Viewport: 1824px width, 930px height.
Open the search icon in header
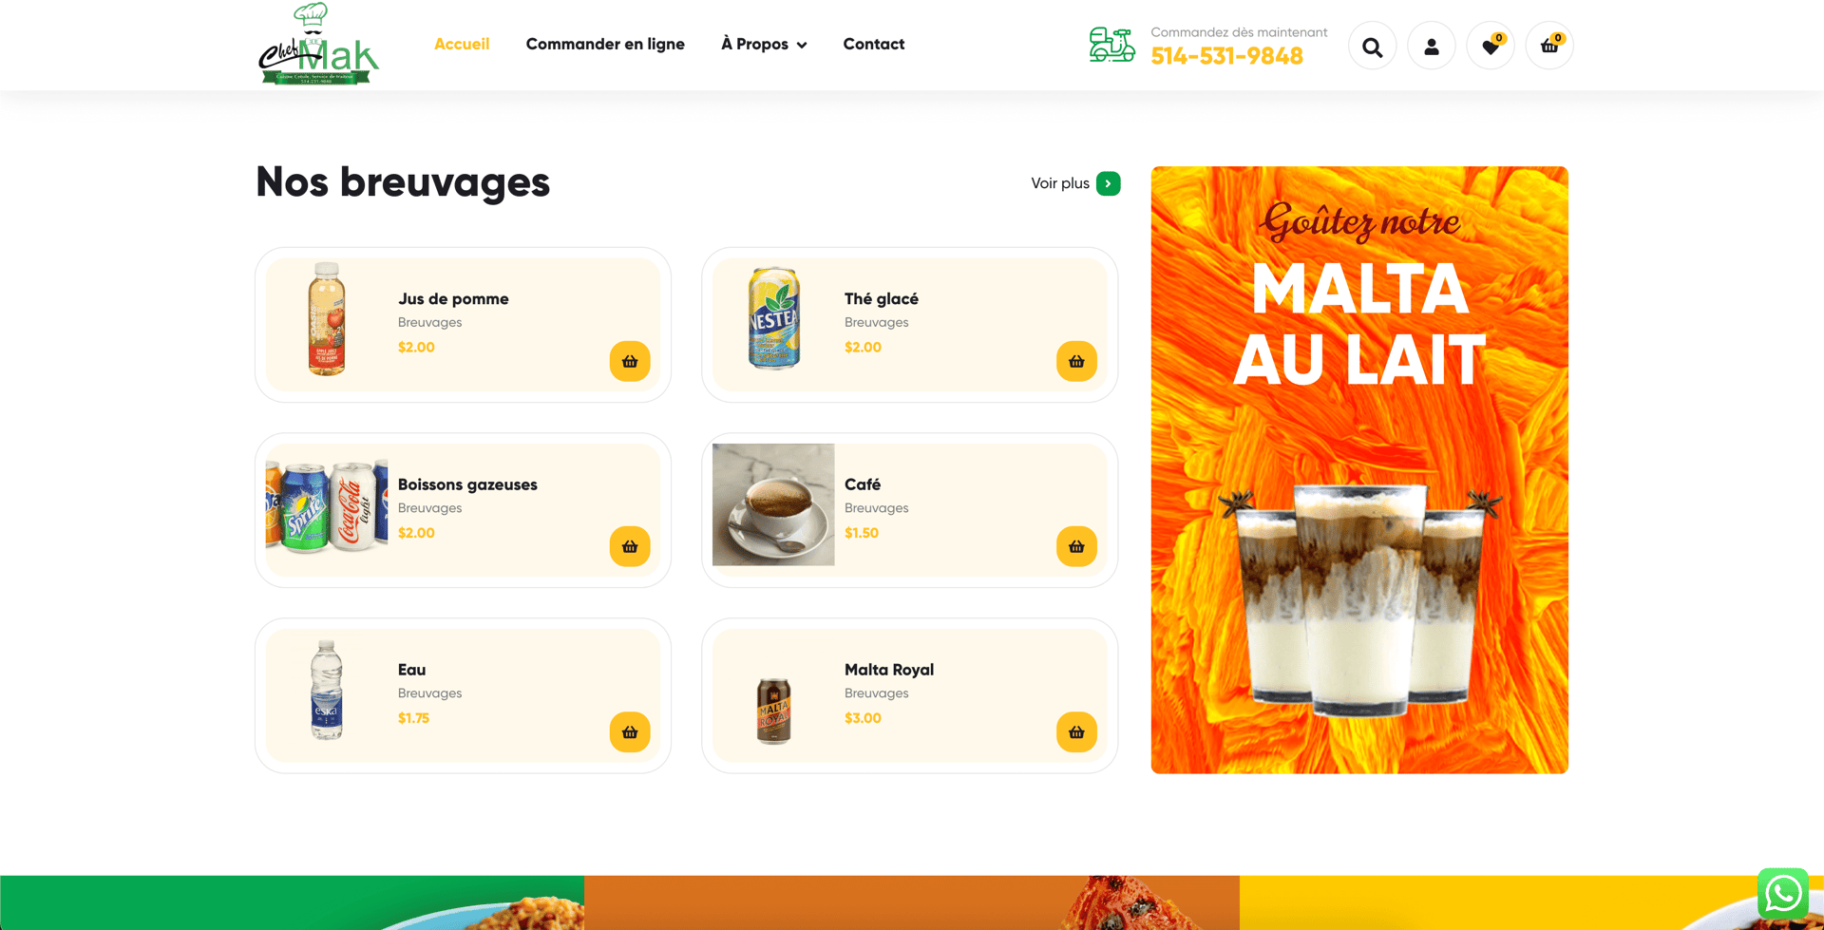coord(1372,46)
